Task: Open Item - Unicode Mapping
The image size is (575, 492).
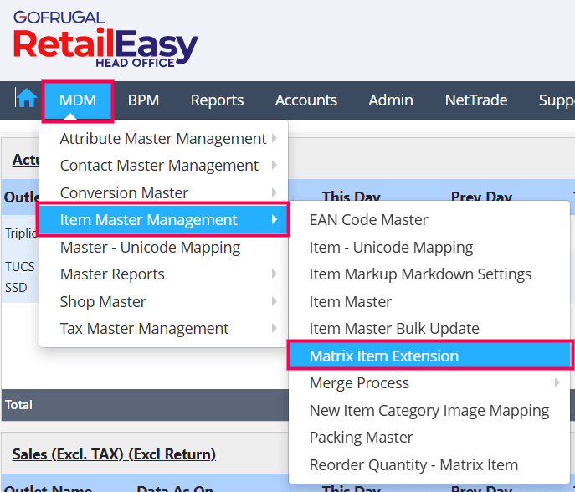Action: coord(429,248)
